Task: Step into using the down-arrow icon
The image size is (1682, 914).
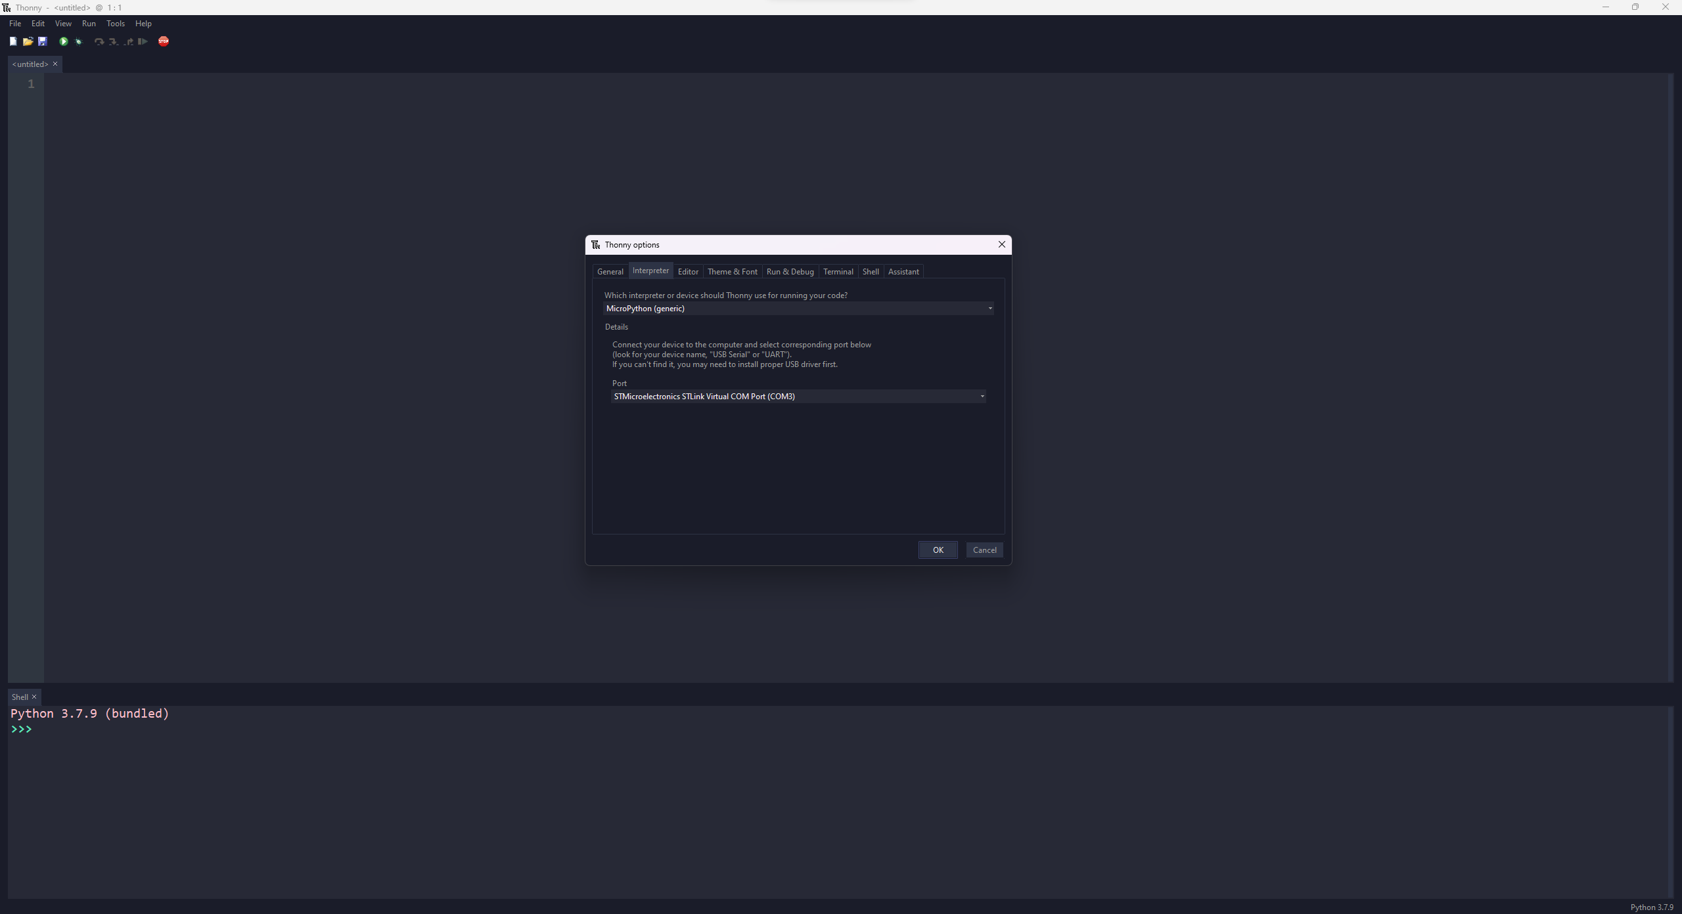Action: pyautogui.click(x=113, y=41)
